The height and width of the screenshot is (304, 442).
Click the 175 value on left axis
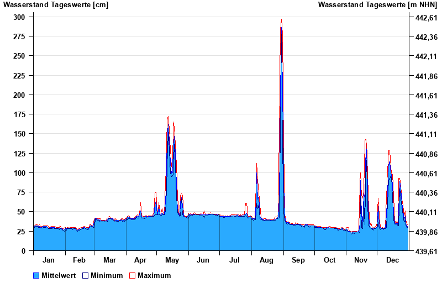point(19,115)
